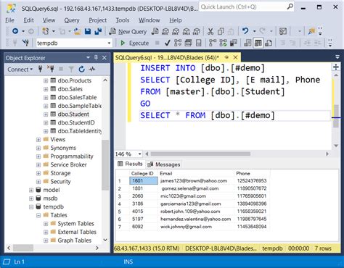Viewport: 344px width, 268px height.
Task: Click the change connection plug icon
Action: click(x=25, y=43)
